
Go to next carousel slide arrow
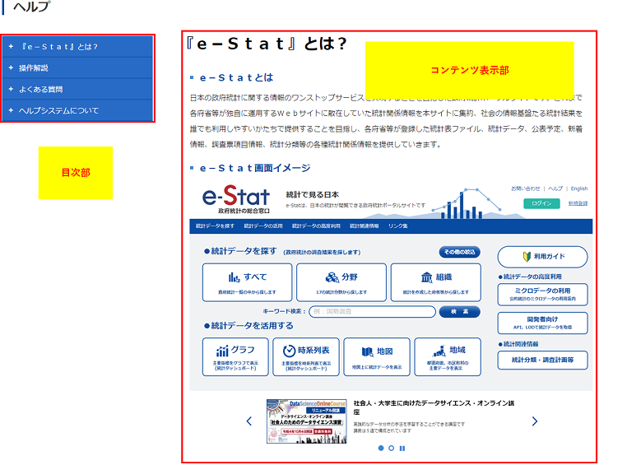535,421
